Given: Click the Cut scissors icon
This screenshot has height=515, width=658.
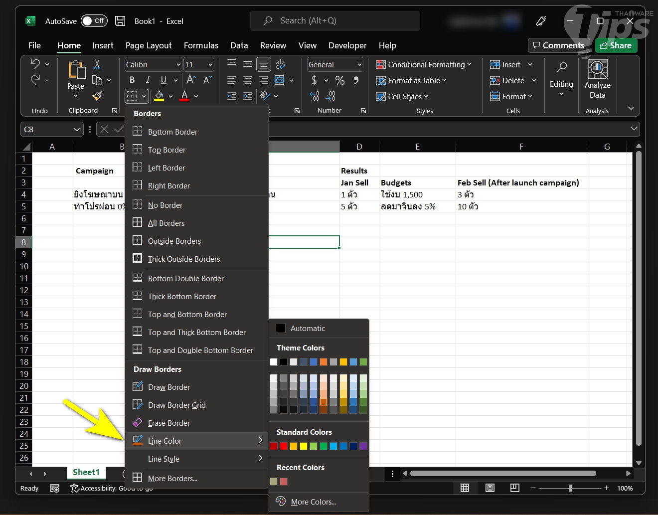Looking at the screenshot, I should click(97, 65).
